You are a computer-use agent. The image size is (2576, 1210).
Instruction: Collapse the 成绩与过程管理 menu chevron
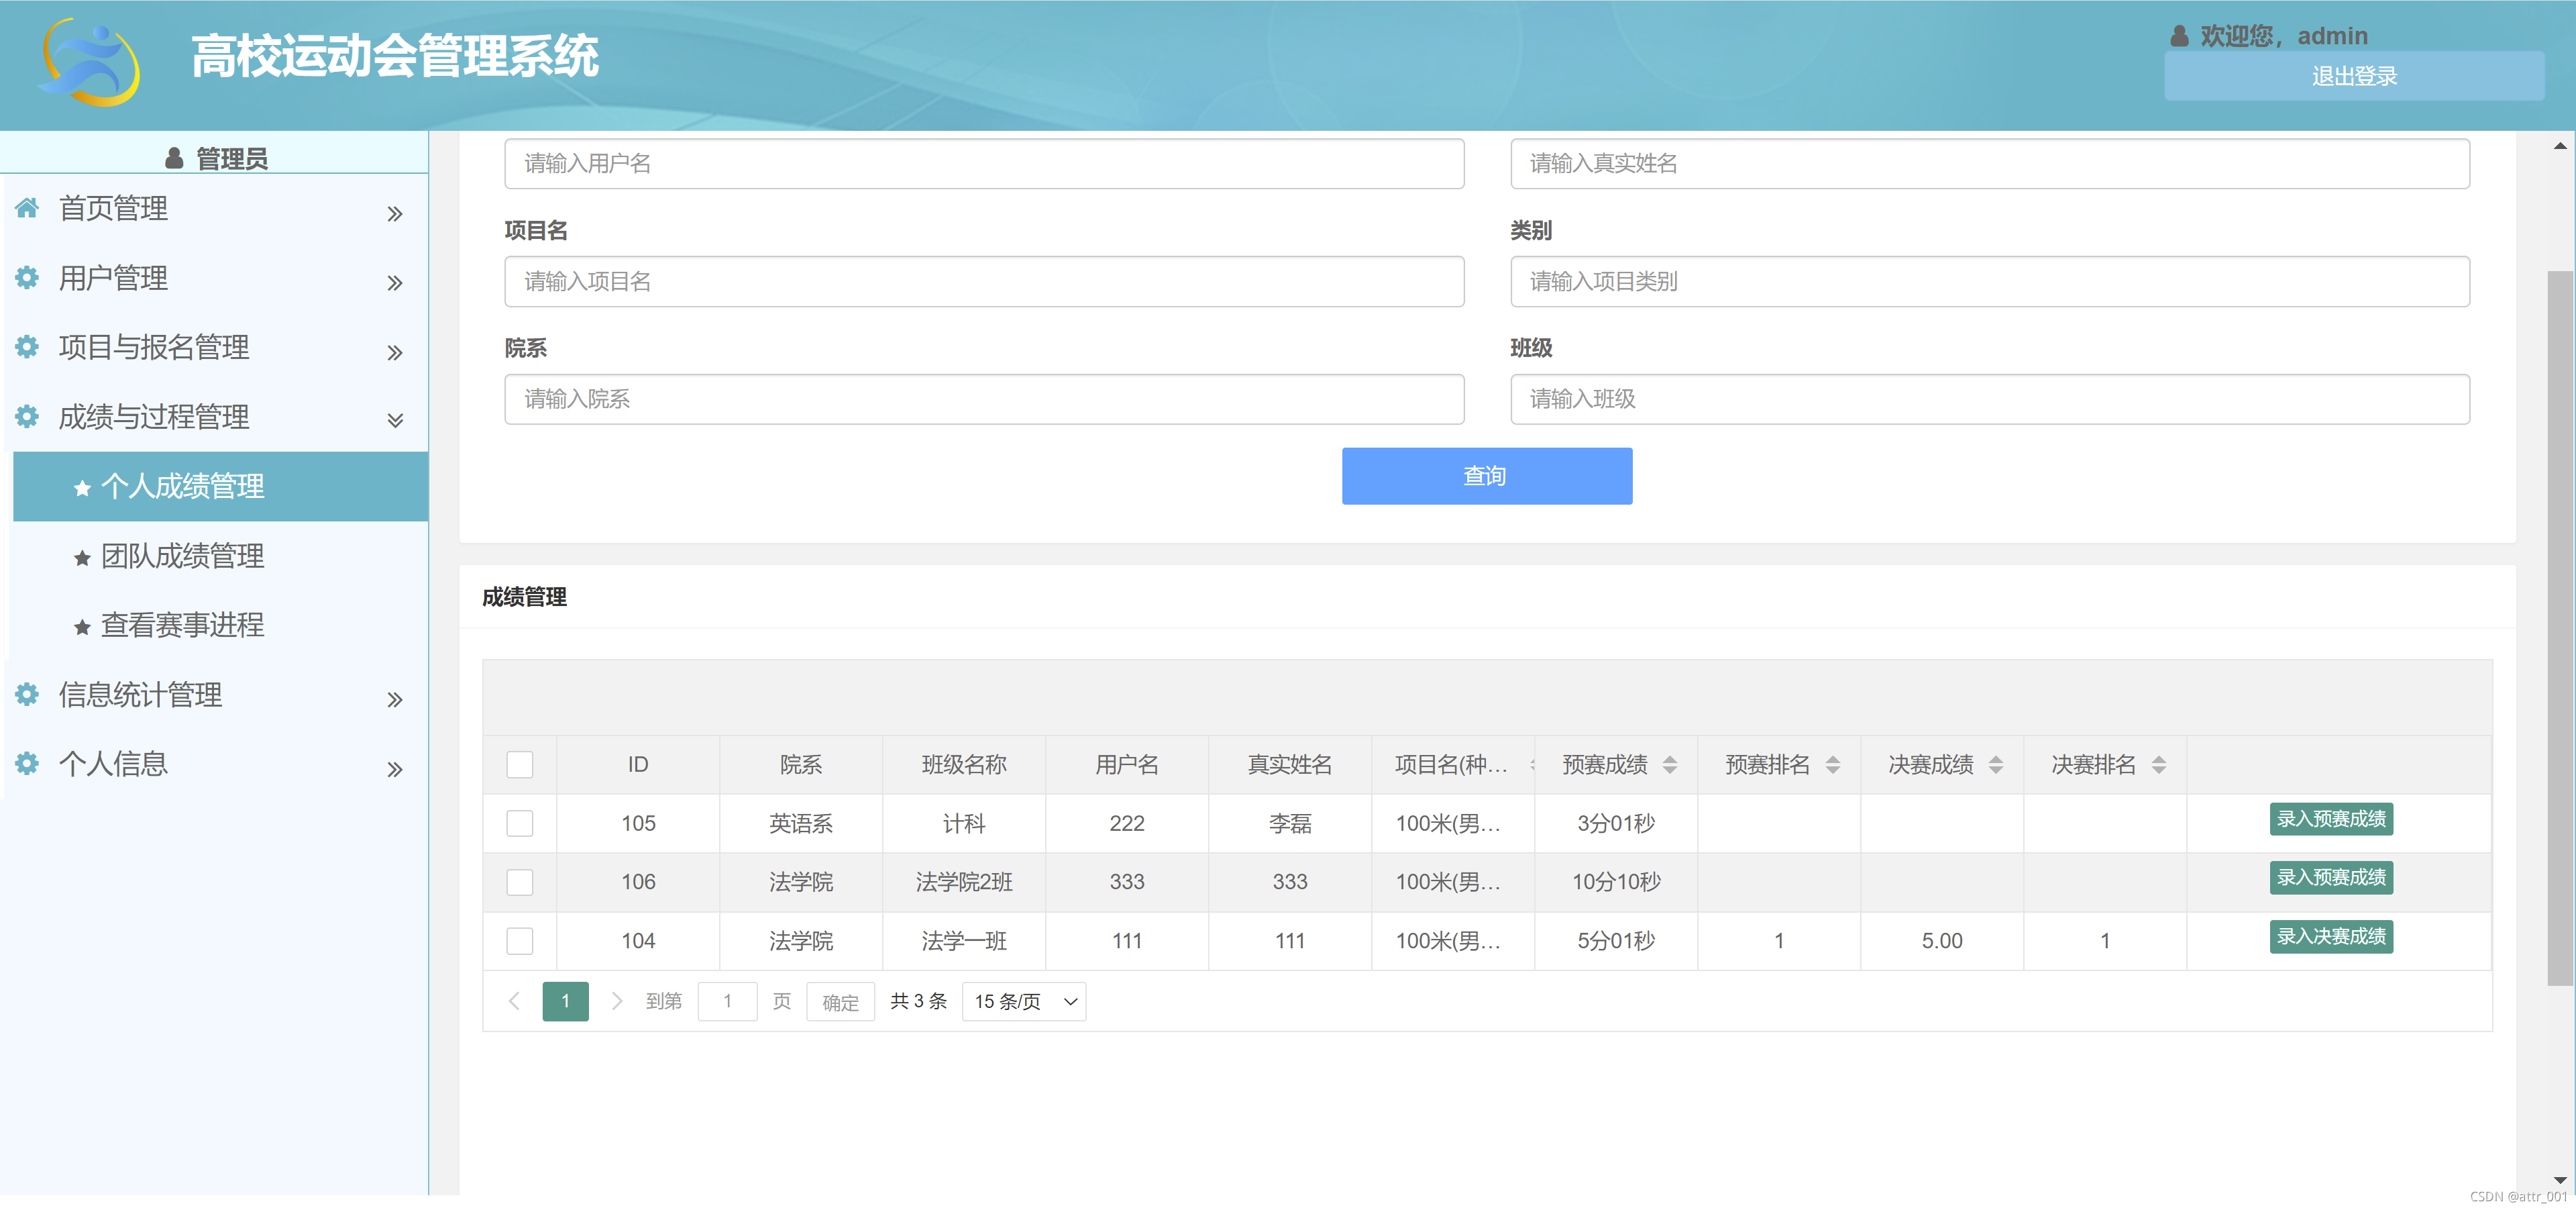(x=395, y=419)
